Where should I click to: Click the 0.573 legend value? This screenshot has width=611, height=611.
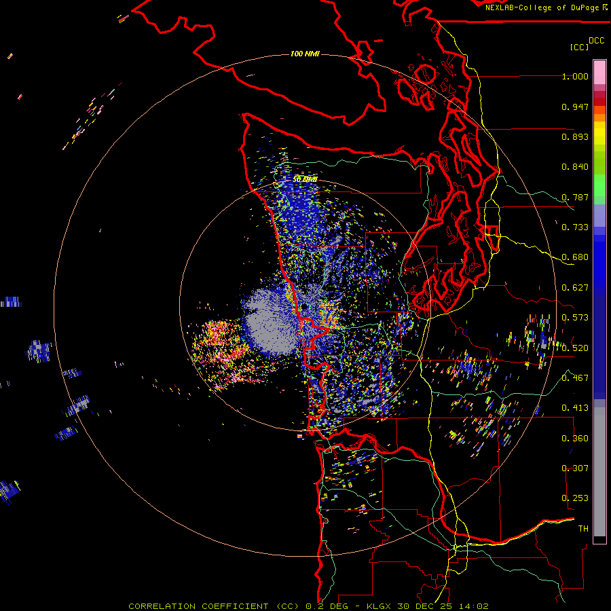[575, 318]
